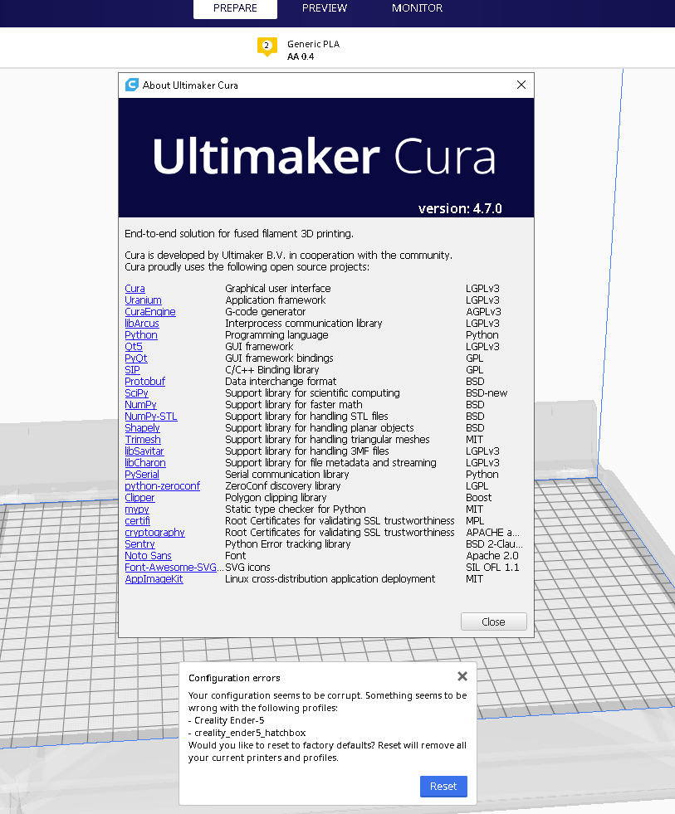Click the 'MPL' license text
675x814 pixels.
[x=475, y=521]
